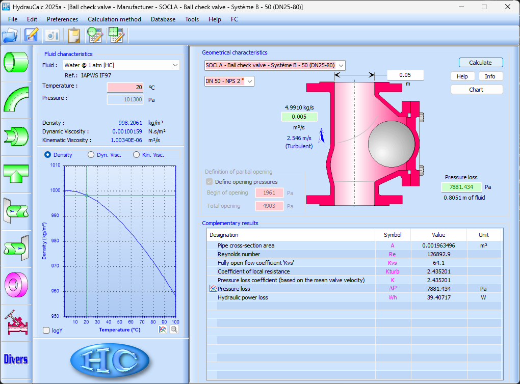
Task: Click the open folder toolbar icon
Action: [x=10, y=35]
